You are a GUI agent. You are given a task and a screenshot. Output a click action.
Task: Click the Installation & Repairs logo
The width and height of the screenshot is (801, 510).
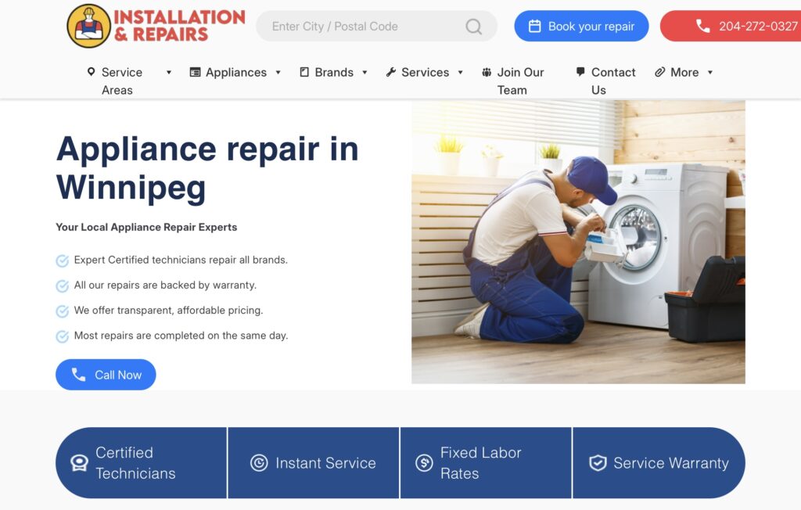(x=156, y=26)
